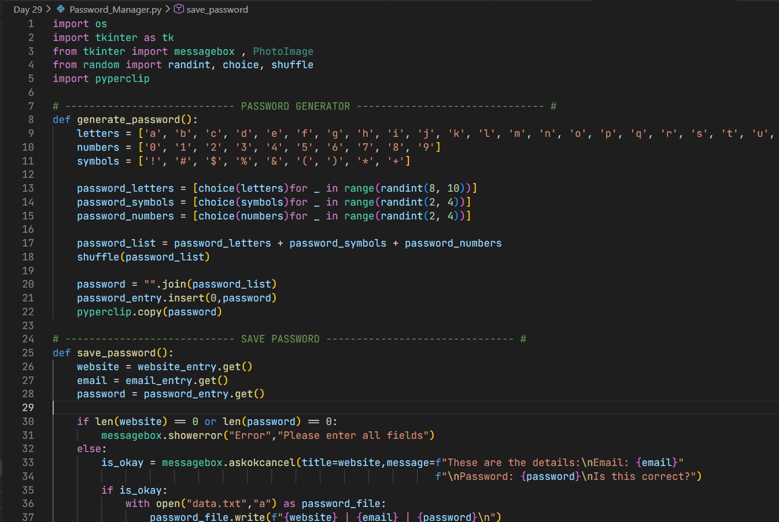Click 'showerror' on line 31
Image resolution: width=779 pixels, height=522 pixels.
pyautogui.click(x=195, y=435)
